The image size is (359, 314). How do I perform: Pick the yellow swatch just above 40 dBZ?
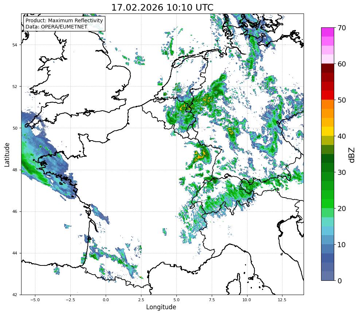pyautogui.click(x=328, y=131)
